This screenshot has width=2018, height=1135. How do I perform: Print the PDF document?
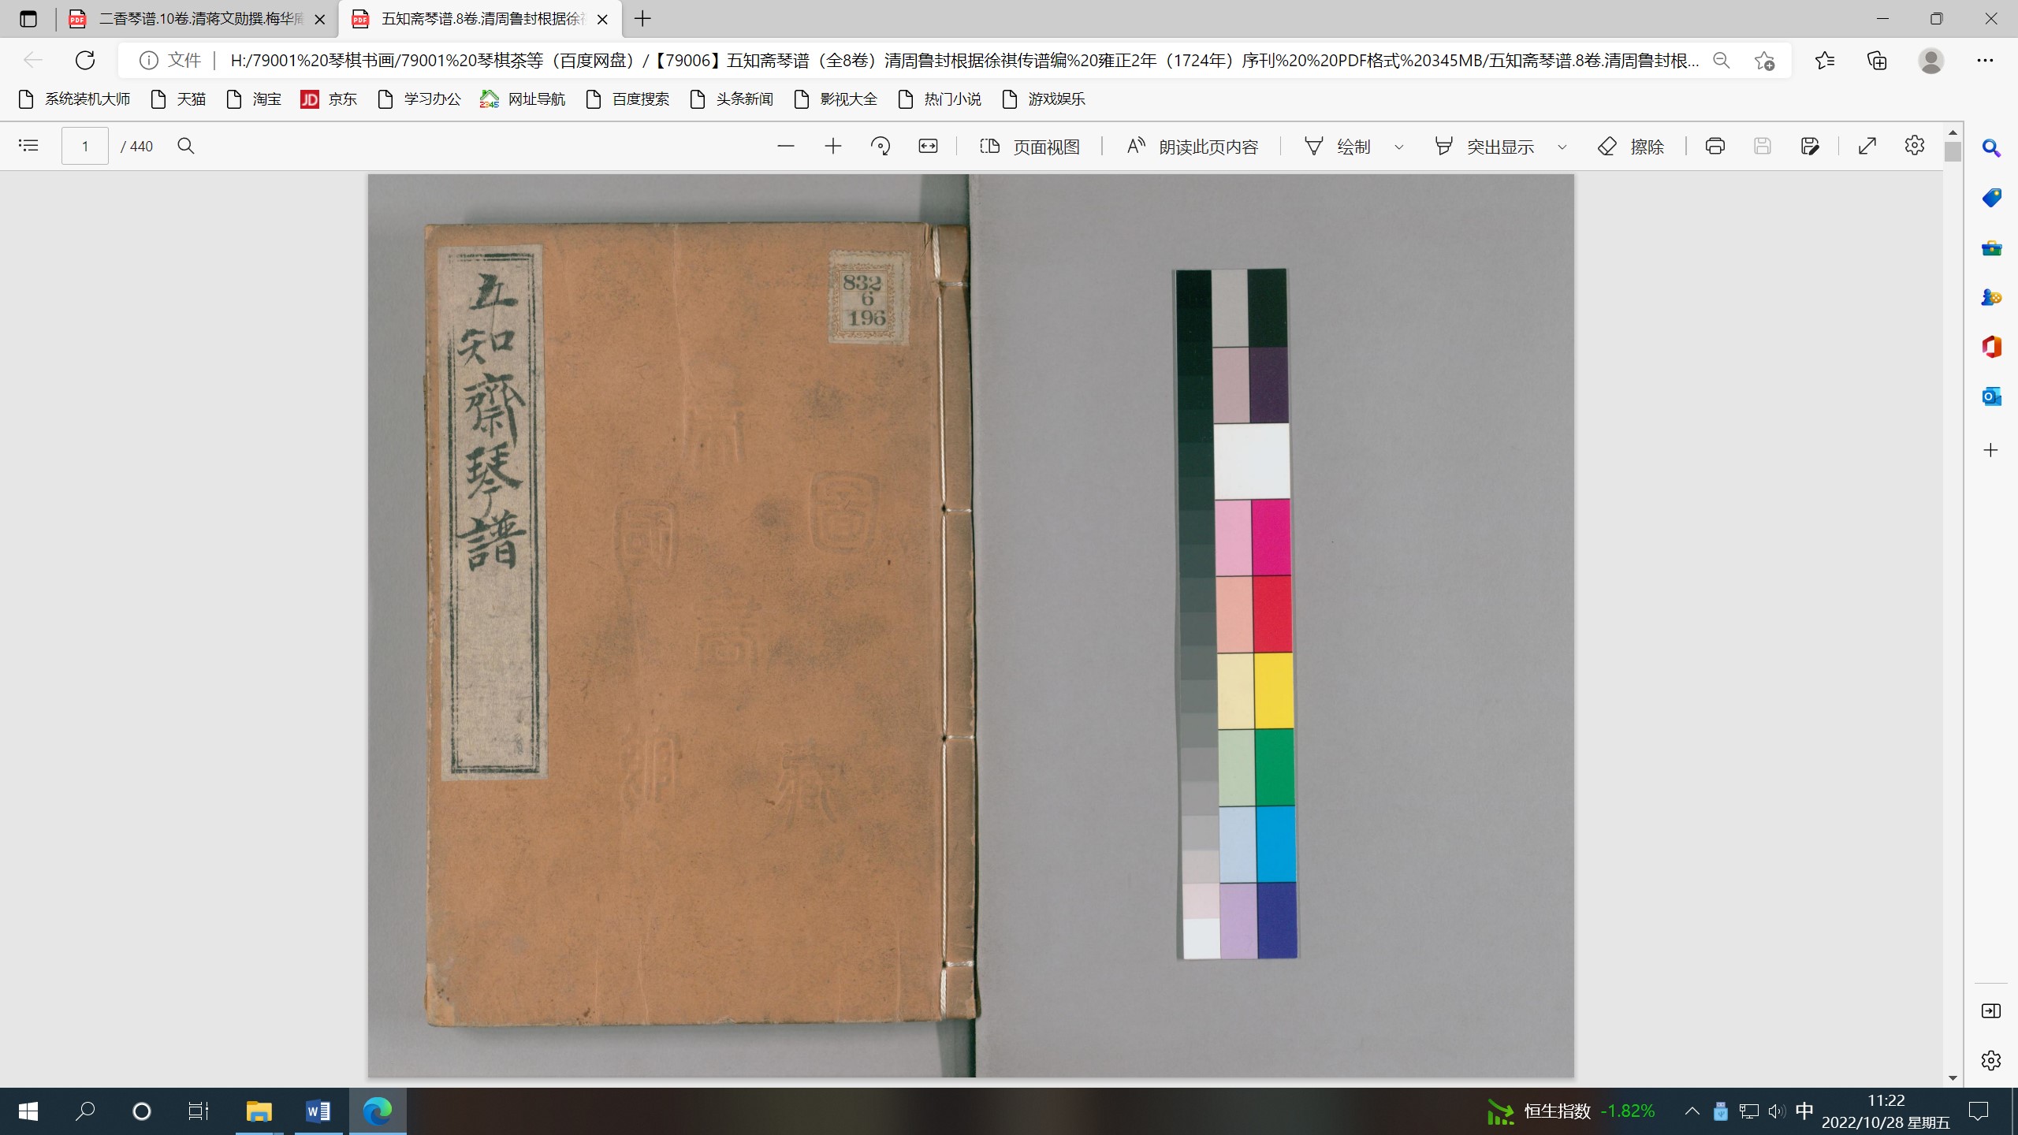click(x=1715, y=146)
